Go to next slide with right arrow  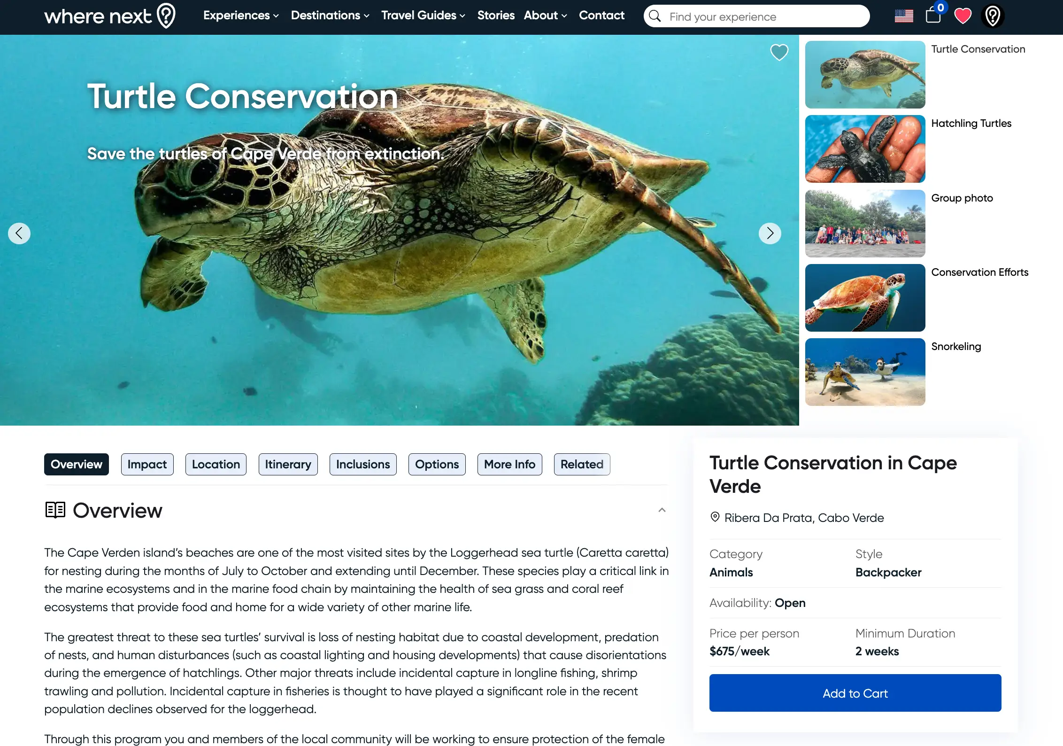point(770,233)
